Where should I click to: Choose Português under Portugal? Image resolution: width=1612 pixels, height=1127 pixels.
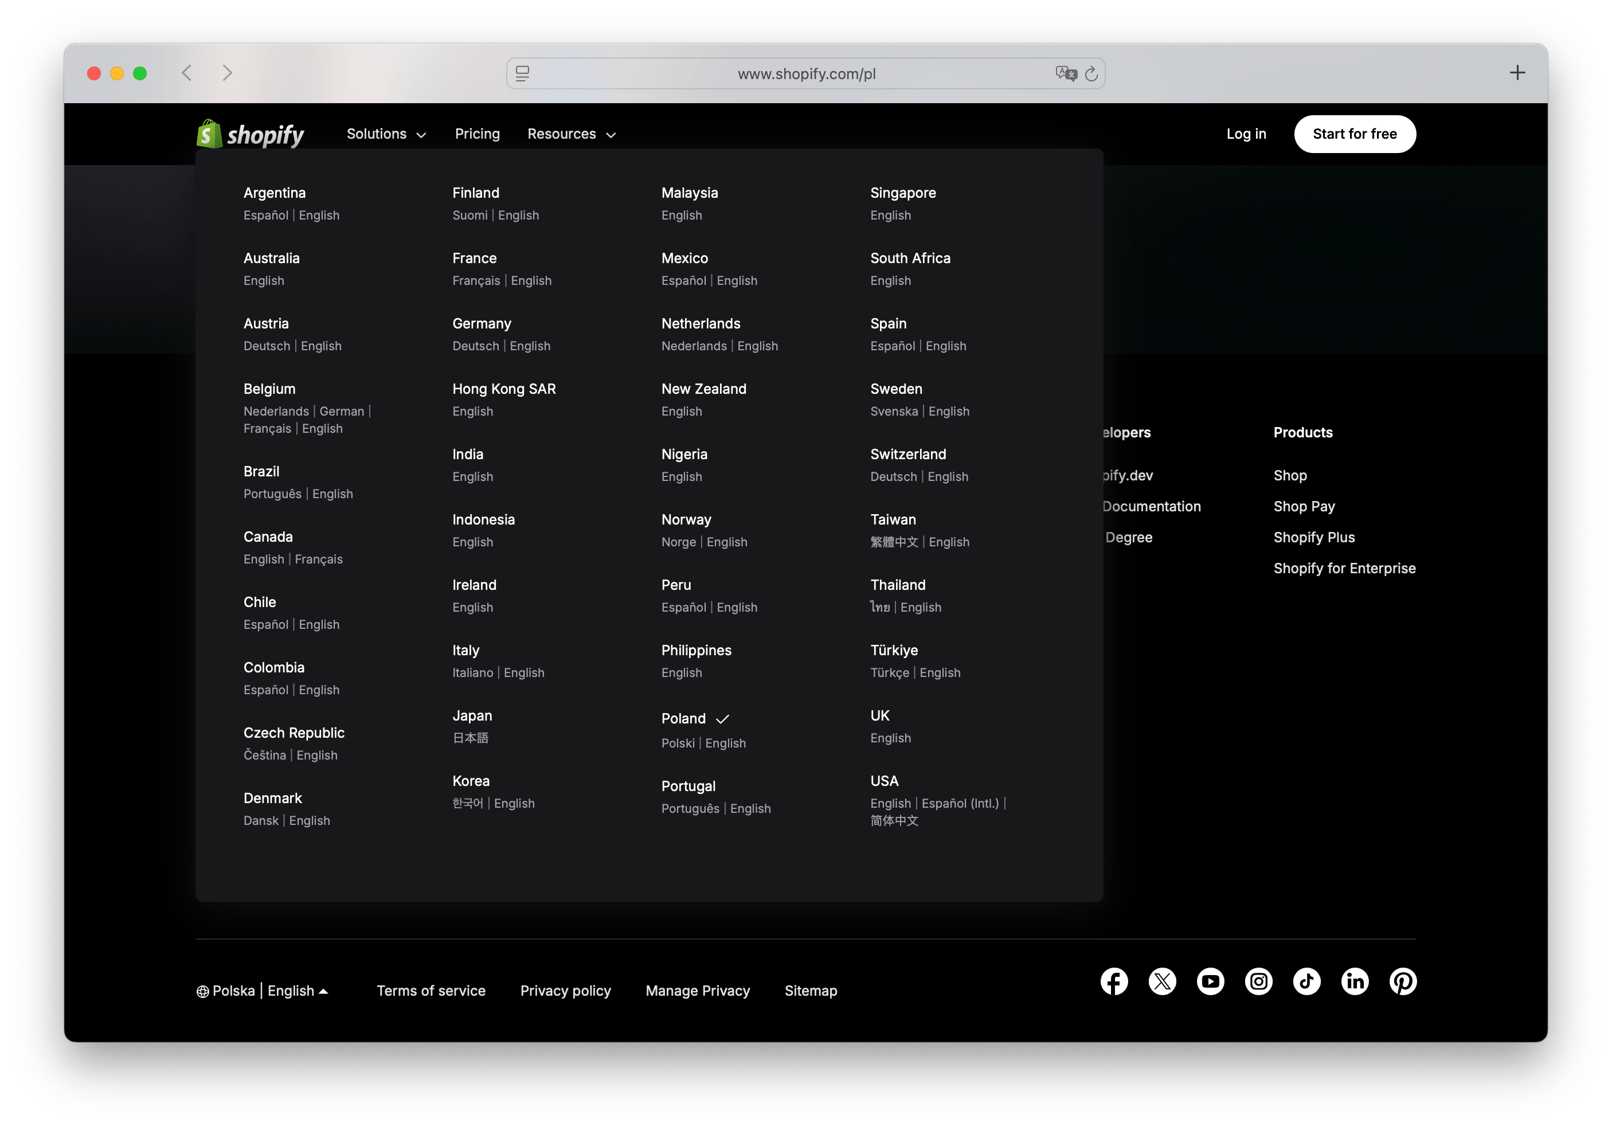690,809
